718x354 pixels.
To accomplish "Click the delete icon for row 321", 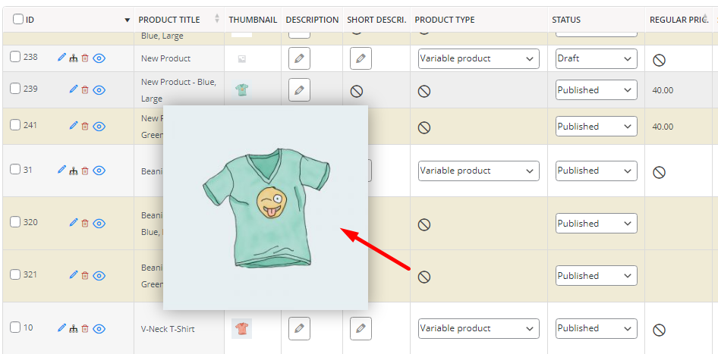I will pyautogui.click(x=85, y=275).
